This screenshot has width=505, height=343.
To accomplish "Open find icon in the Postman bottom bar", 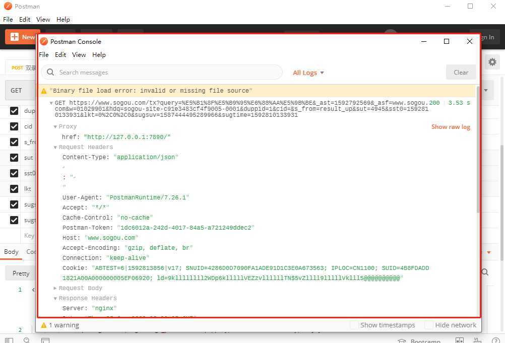I will (27, 340).
